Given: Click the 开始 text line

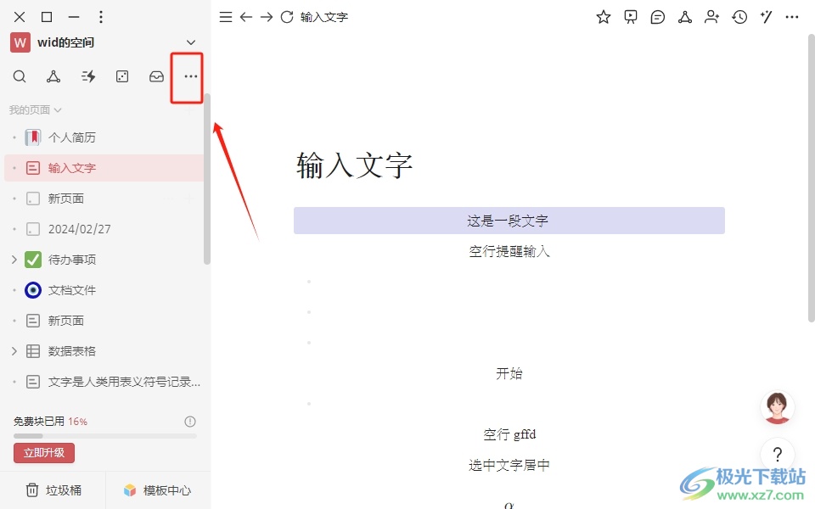Looking at the screenshot, I should [x=509, y=373].
